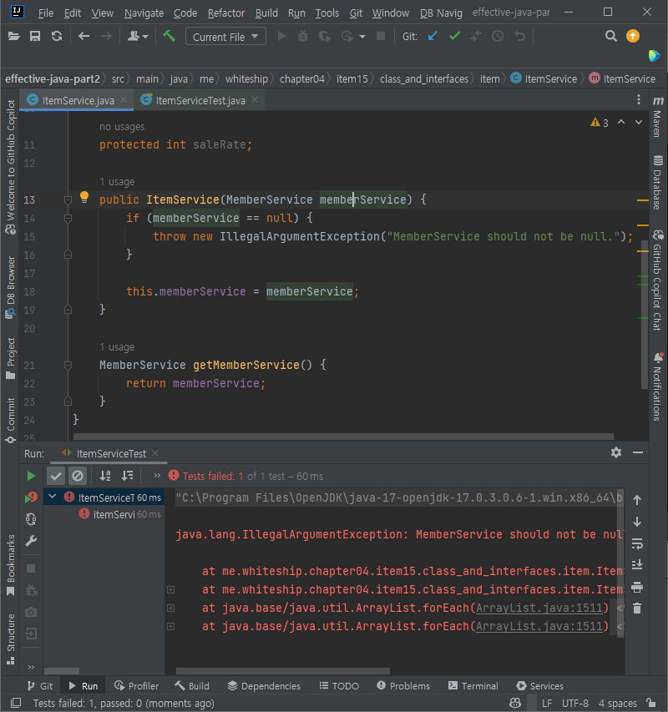Click the Search Everywhere magnifier icon

click(610, 36)
